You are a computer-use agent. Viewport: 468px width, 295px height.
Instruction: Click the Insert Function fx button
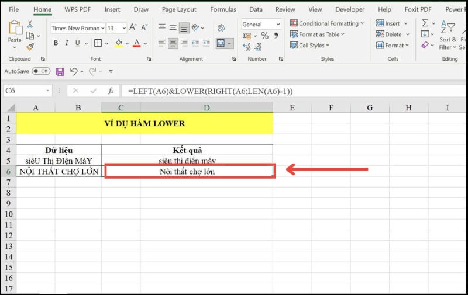(111, 91)
